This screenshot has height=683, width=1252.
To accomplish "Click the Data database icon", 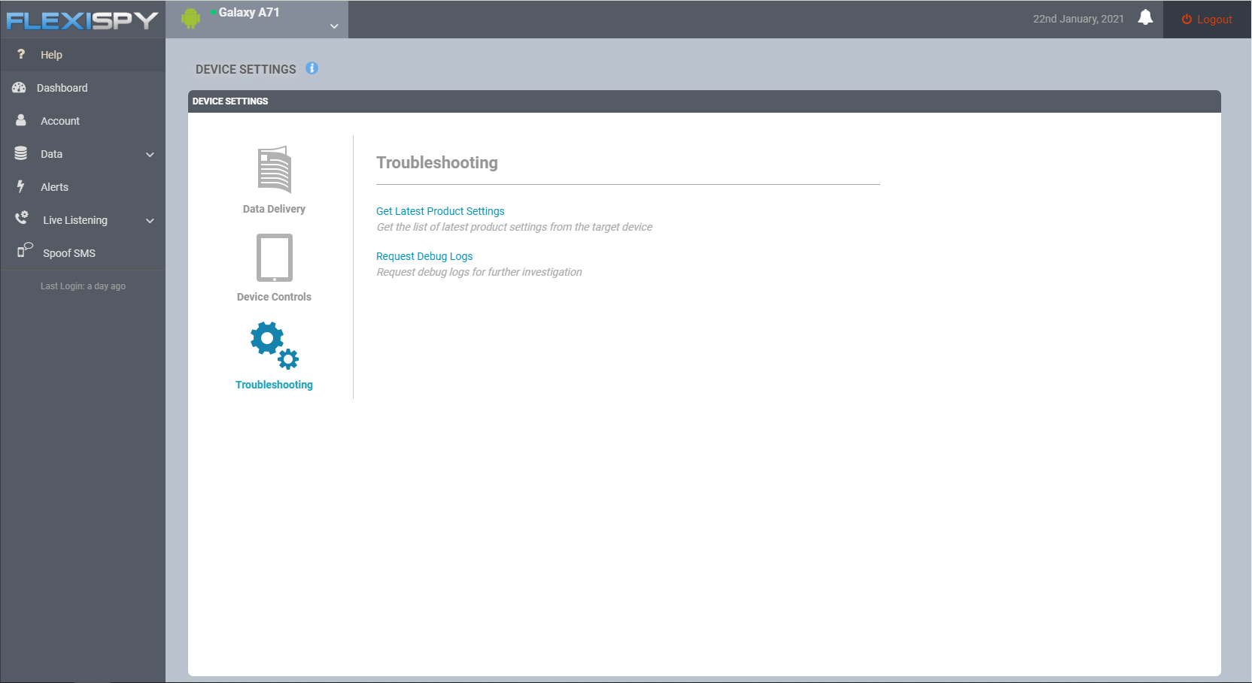I will 21,153.
